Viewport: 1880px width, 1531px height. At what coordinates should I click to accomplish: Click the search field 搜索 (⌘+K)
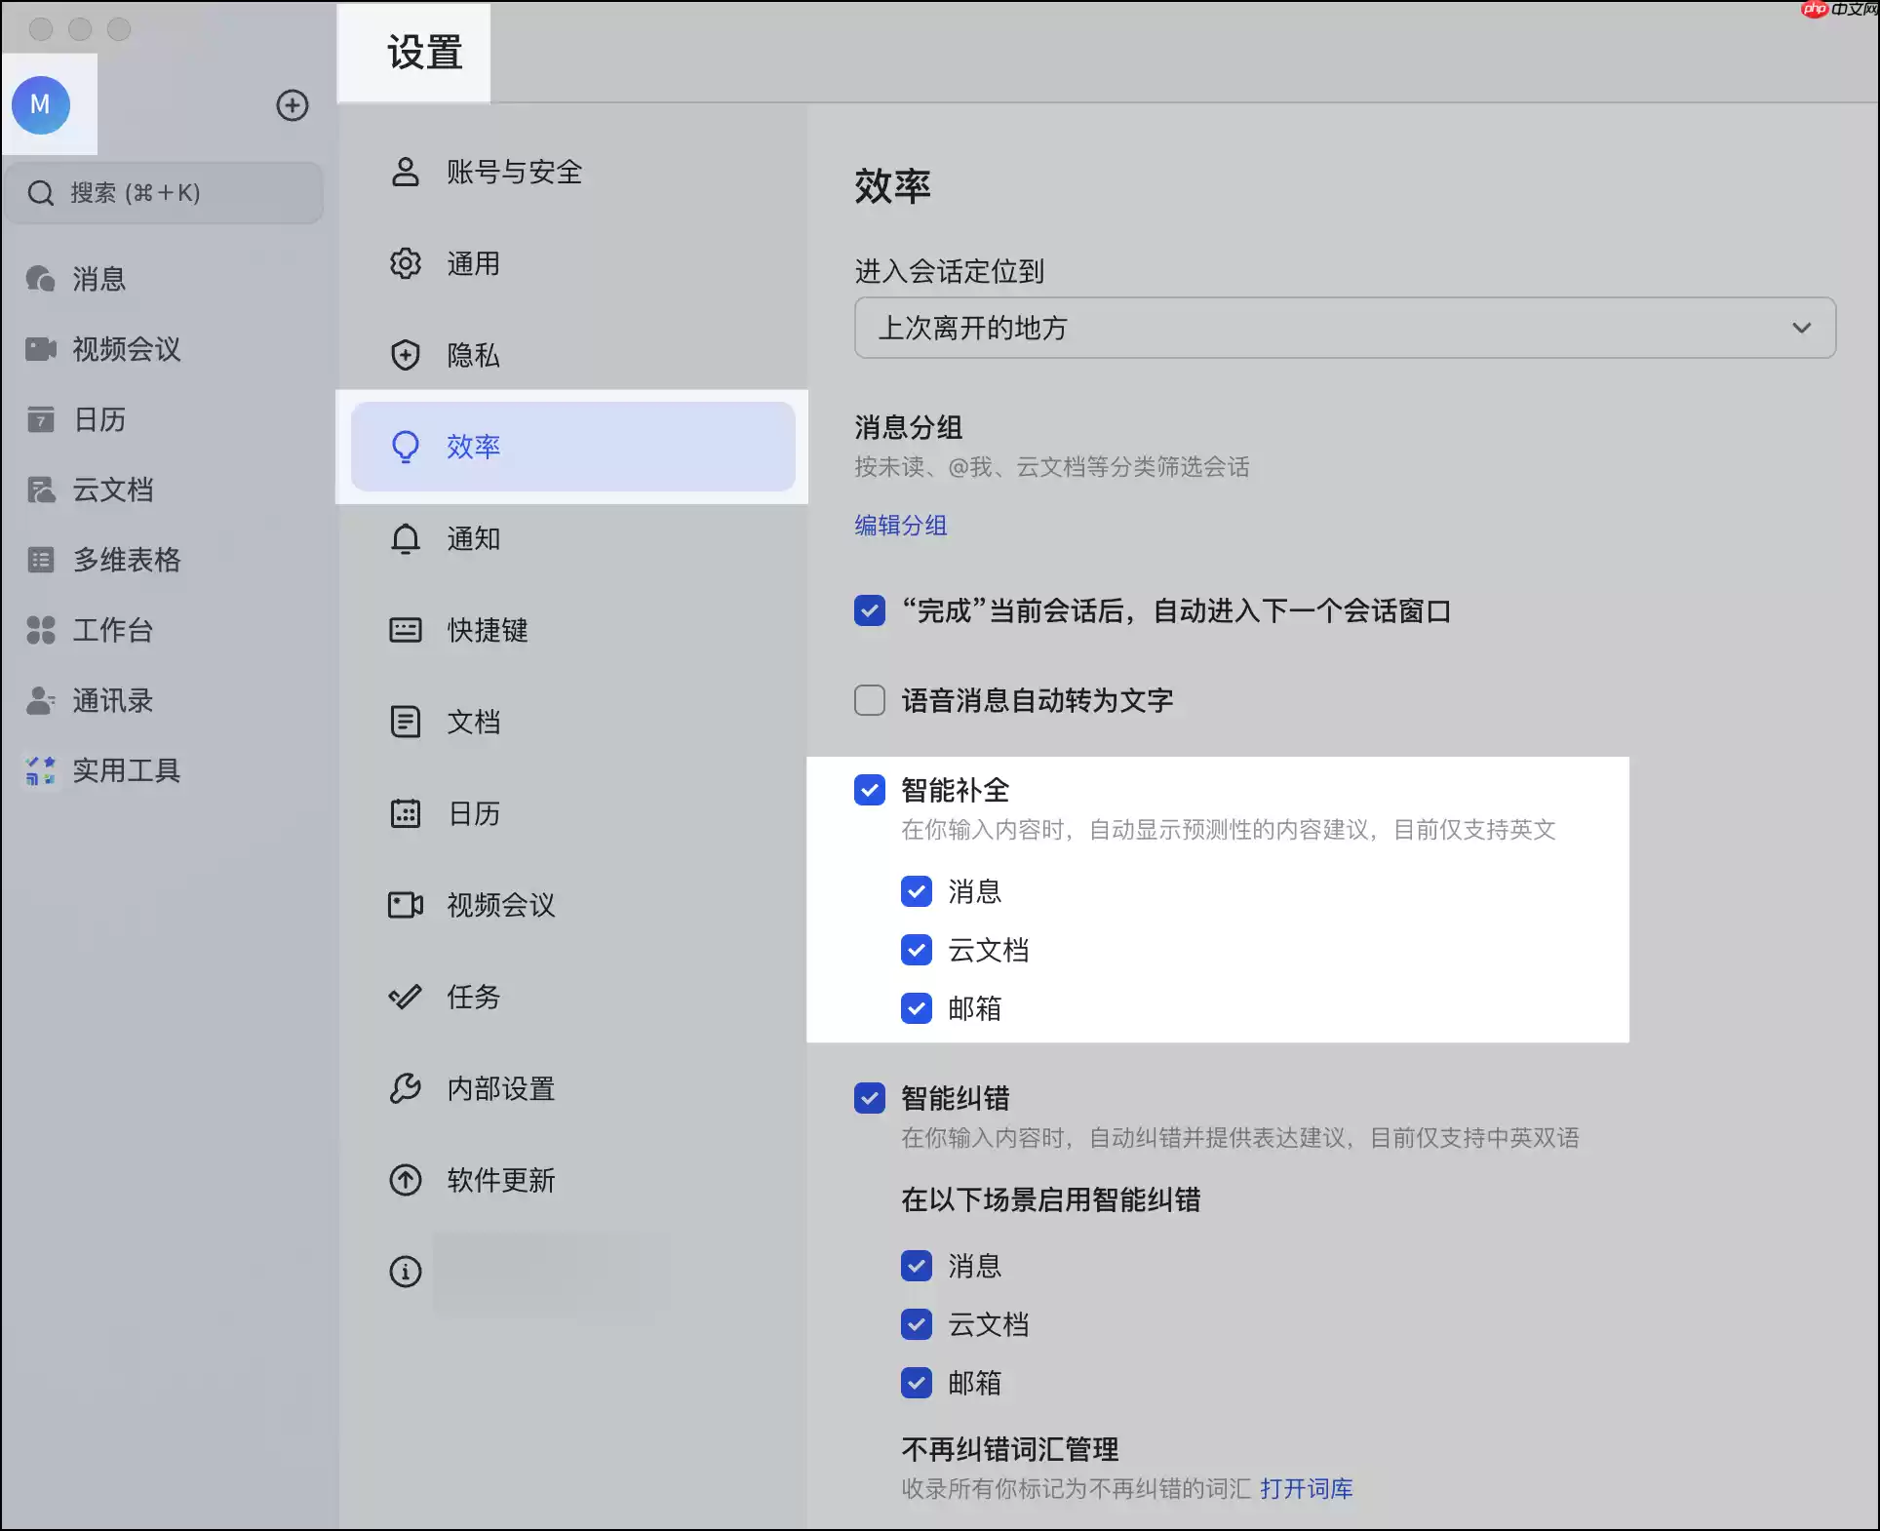164,192
